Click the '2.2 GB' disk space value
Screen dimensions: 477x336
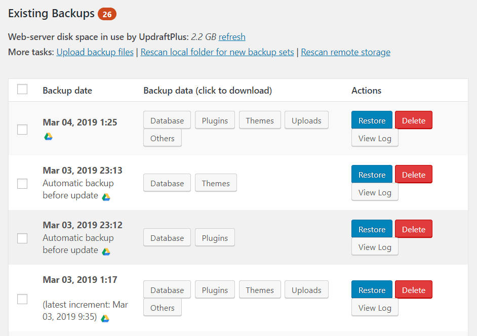coord(204,37)
